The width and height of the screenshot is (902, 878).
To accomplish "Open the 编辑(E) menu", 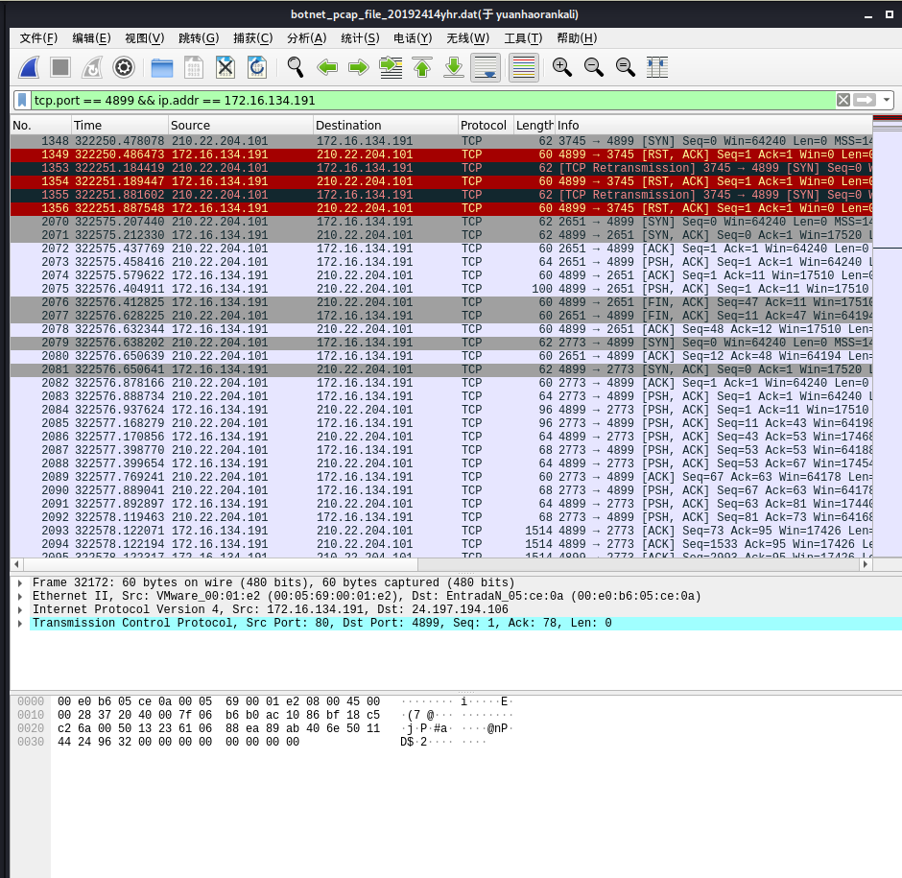I will point(91,38).
